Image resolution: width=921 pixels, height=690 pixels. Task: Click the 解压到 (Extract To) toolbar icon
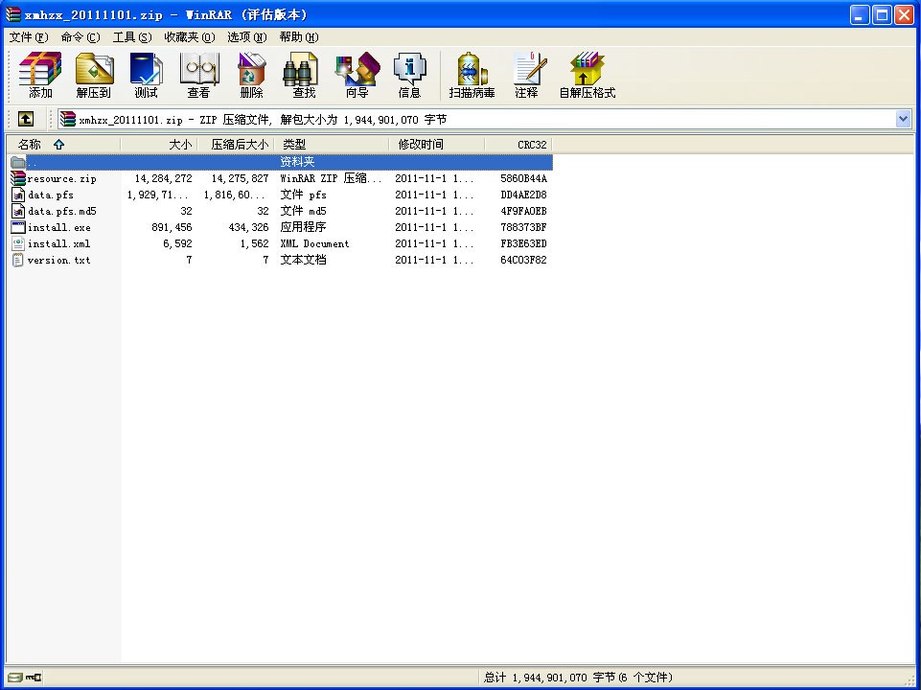click(94, 76)
